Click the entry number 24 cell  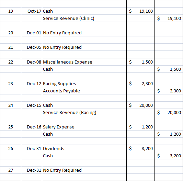11,105
